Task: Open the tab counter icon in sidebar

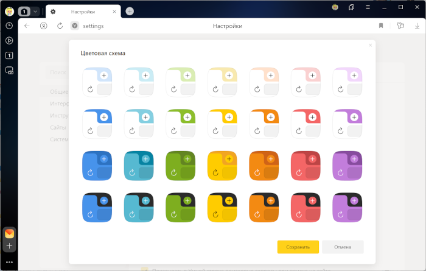Action: pyautogui.click(x=9, y=55)
